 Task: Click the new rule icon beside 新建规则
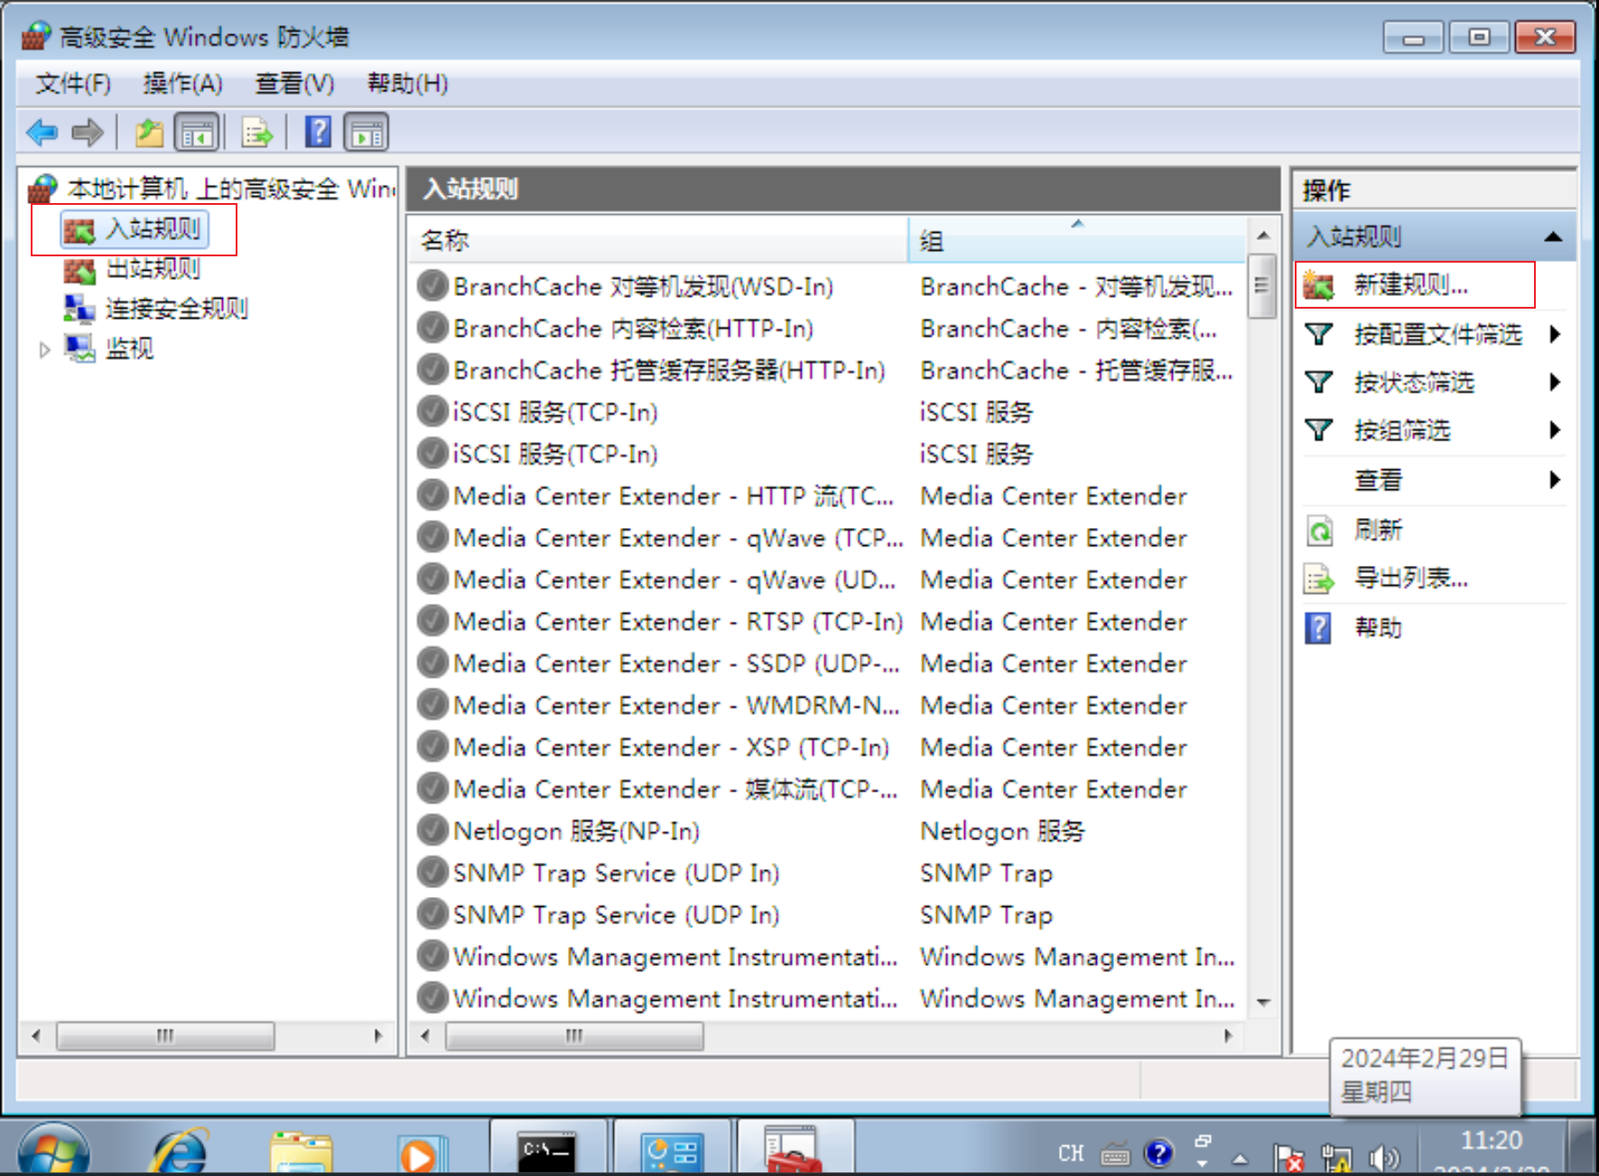(x=1318, y=286)
